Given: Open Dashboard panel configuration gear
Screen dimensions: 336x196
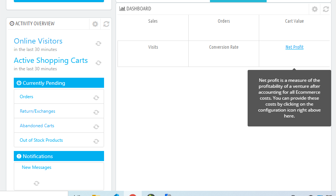Looking at the screenshot, I should coord(315,9).
